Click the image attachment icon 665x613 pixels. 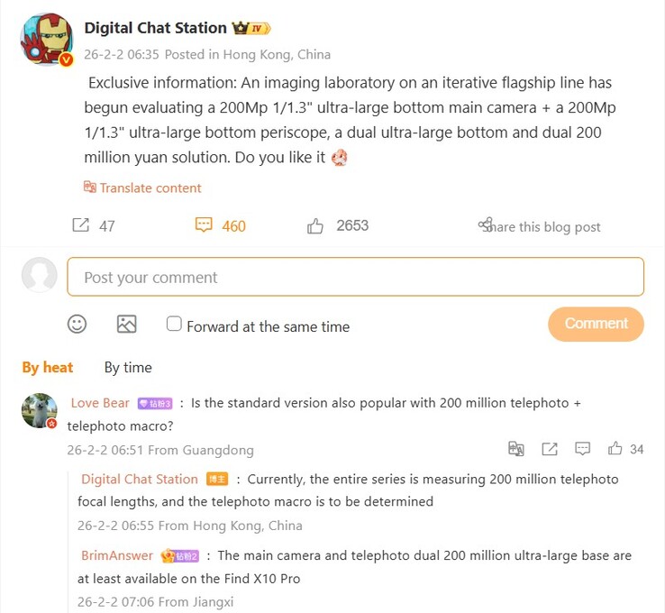click(126, 325)
